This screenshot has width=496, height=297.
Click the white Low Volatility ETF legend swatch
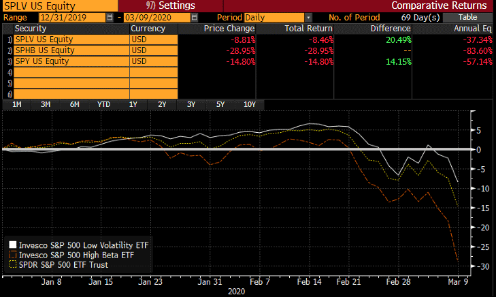pyautogui.click(x=13, y=245)
